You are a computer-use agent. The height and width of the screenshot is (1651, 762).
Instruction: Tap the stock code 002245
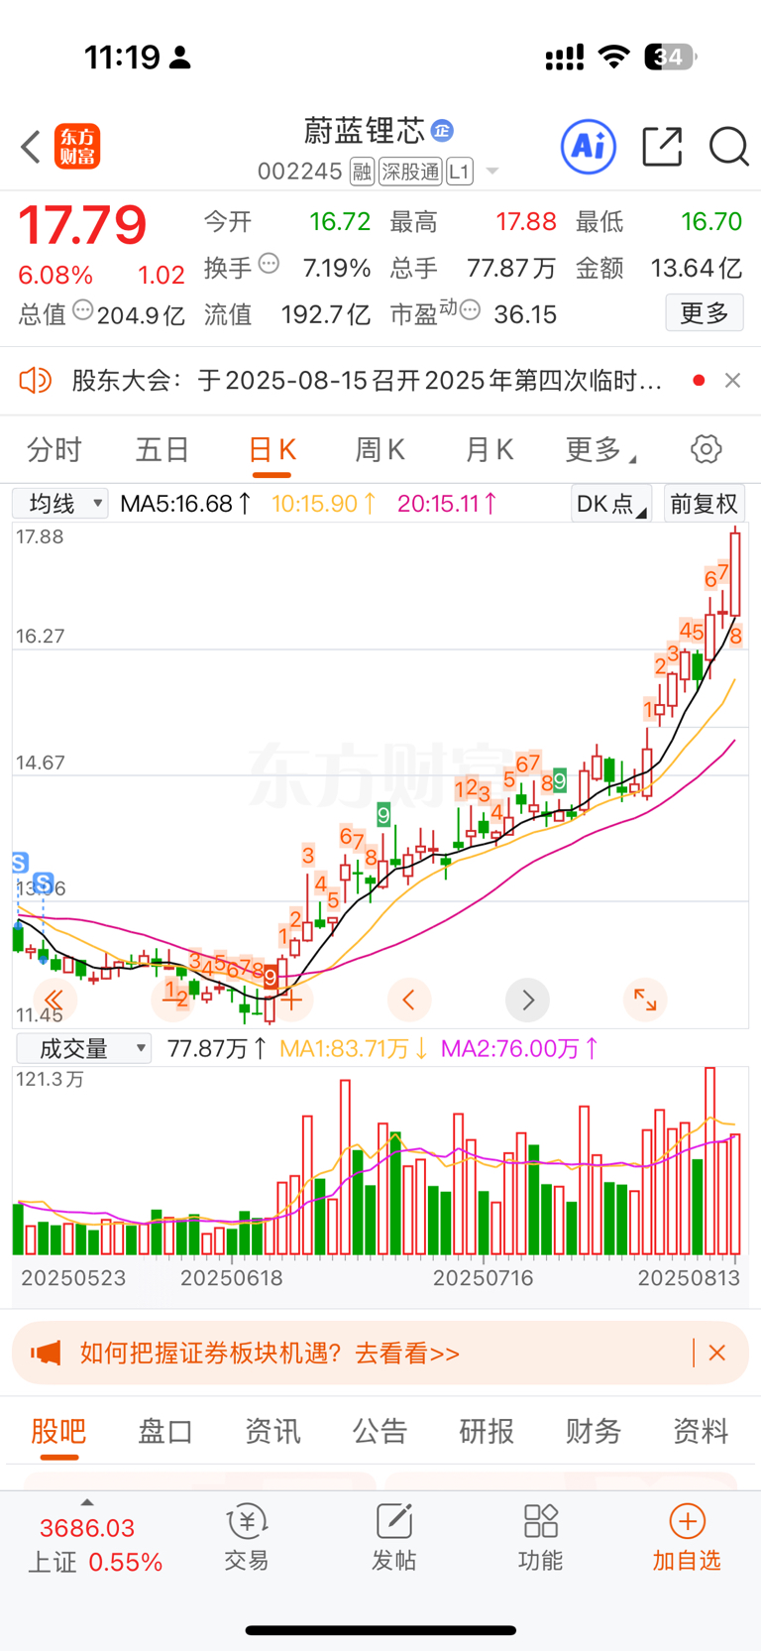299,172
